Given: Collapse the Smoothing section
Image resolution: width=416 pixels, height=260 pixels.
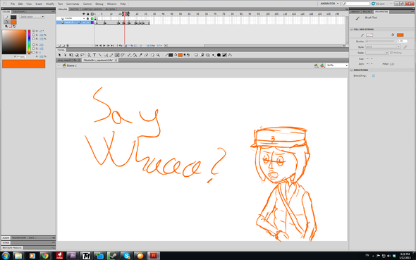Looking at the screenshot, I should click(x=352, y=70).
